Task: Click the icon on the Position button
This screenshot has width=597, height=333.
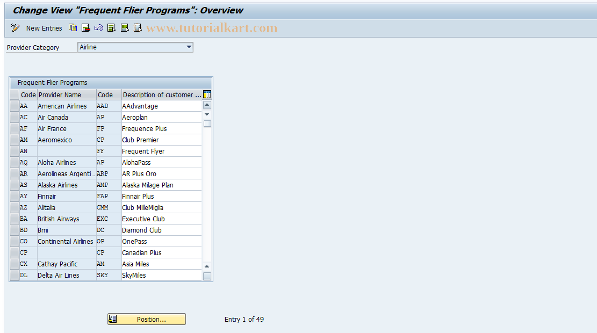Action: coord(113,319)
